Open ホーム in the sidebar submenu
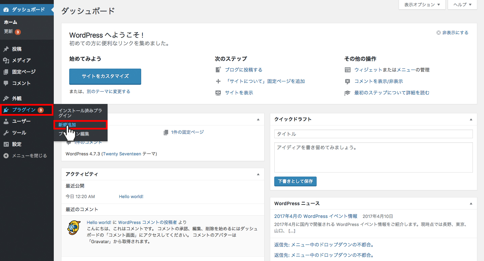Screen dimensions: 484x261 (10, 22)
